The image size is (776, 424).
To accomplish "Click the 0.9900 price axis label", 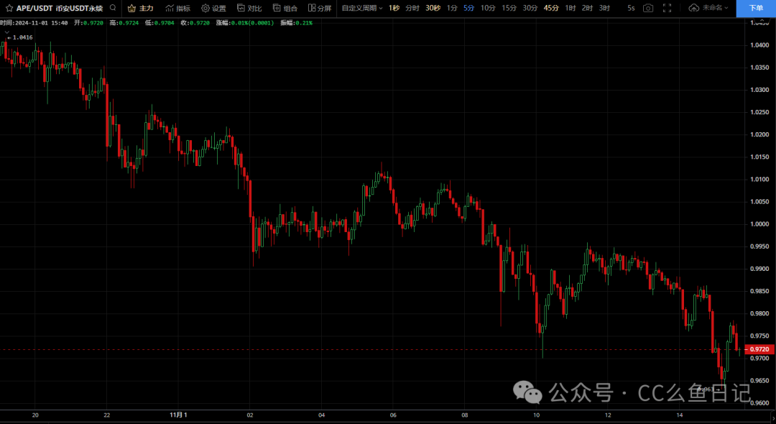I will click(x=759, y=269).
